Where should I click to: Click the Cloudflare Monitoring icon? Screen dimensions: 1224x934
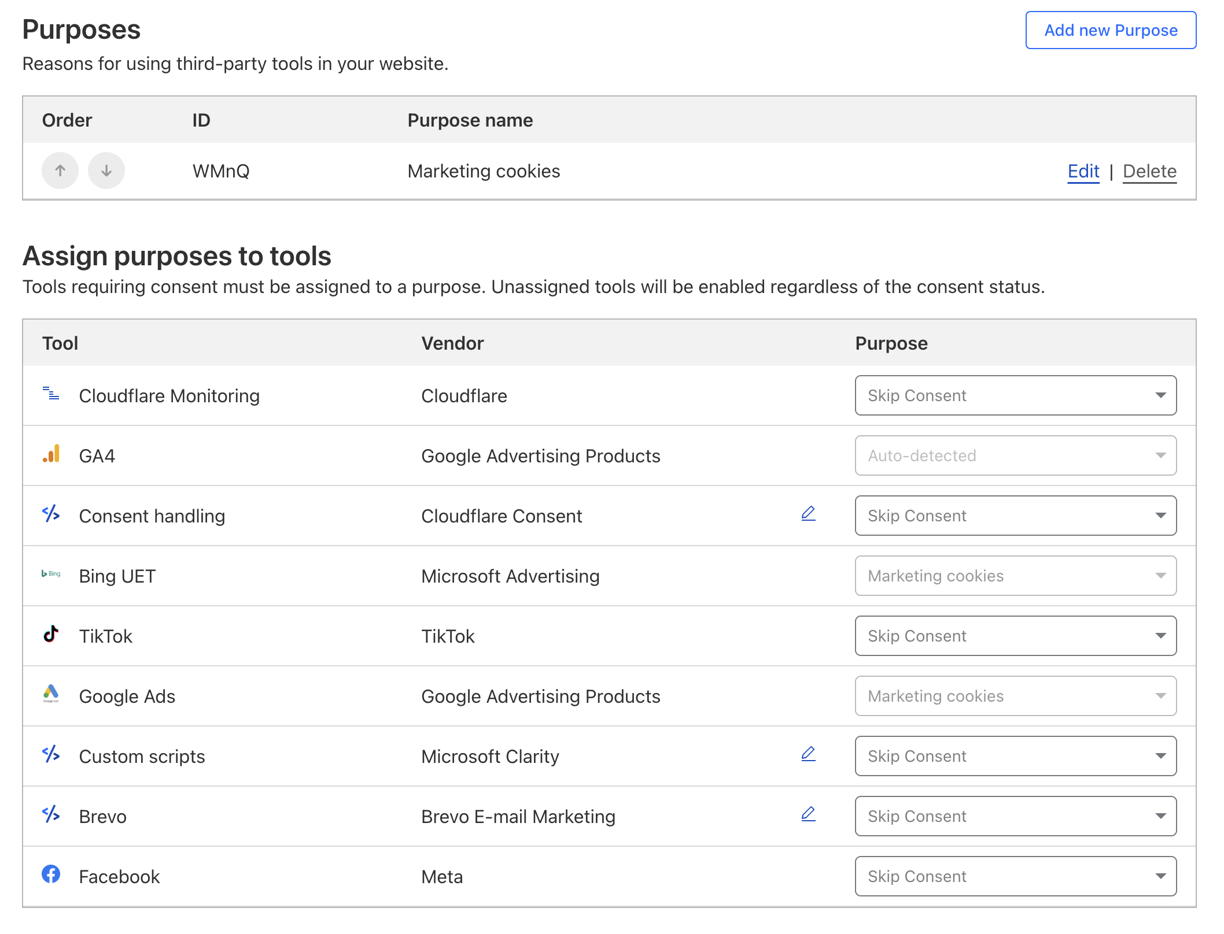(51, 394)
